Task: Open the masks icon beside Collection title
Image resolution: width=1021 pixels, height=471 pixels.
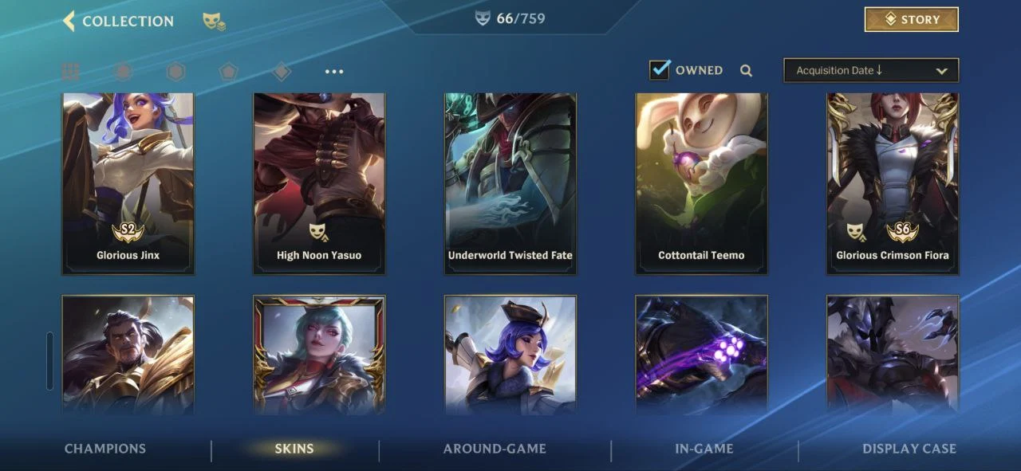Action: pyautogui.click(x=213, y=22)
